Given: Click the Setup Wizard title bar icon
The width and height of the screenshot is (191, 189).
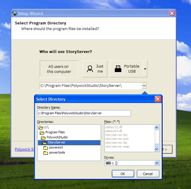Looking at the screenshot, I should point(14,13).
